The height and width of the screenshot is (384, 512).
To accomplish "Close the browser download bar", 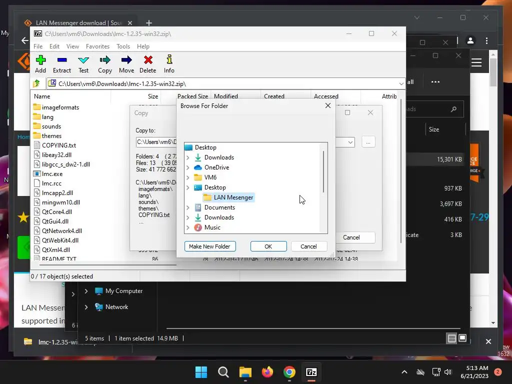I will click(488, 341).
